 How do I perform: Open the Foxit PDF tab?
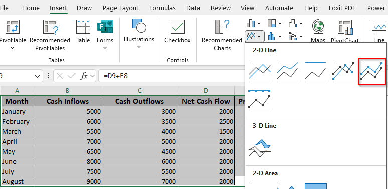pos(342,8)
